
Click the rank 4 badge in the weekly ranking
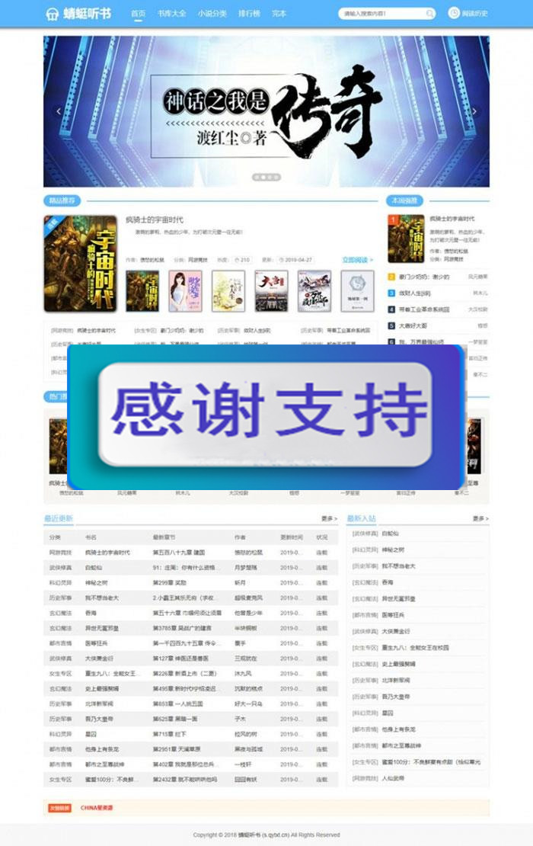pyautogui.click(x=392, y=309)
